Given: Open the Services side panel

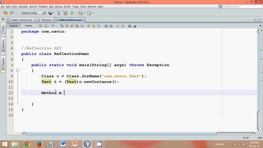Looking at the screenshot, I should [3, 46].
